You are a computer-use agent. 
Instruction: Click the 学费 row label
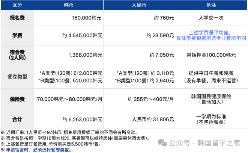point(17,35)
